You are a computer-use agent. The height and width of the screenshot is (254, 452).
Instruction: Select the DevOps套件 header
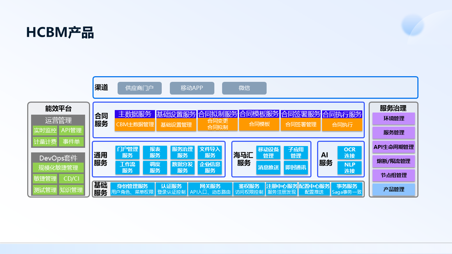coord(58,158)
